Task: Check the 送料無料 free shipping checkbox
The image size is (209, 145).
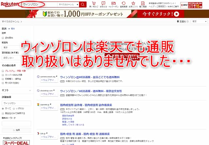Action: [3, 38]
